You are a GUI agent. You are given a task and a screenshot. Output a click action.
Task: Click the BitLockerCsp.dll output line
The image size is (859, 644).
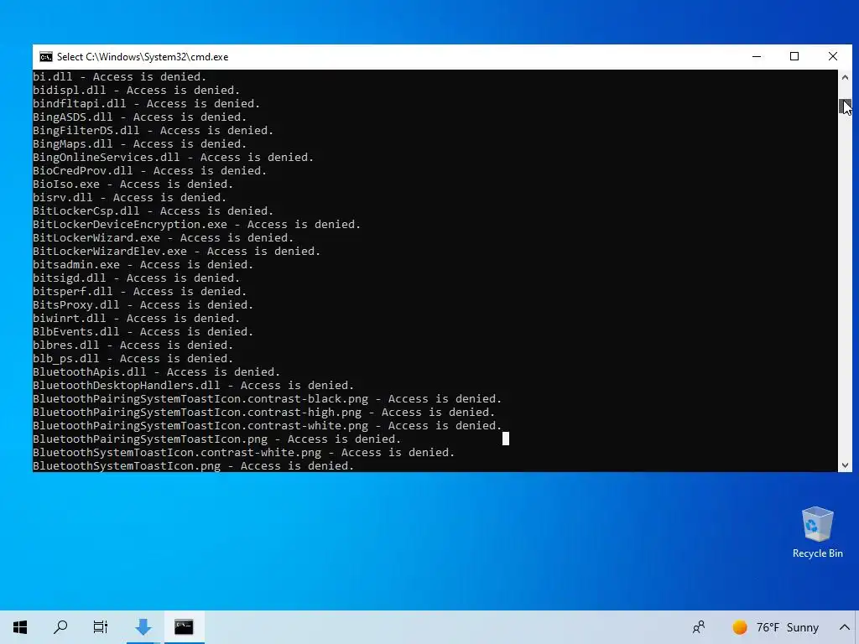[x=153, y=210]
